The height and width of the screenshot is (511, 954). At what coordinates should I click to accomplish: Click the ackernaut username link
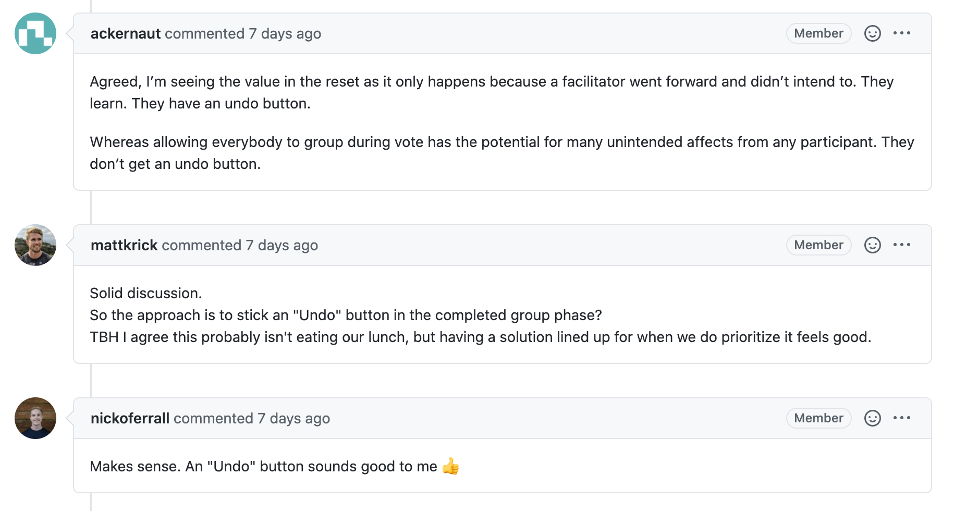point(126,34)
